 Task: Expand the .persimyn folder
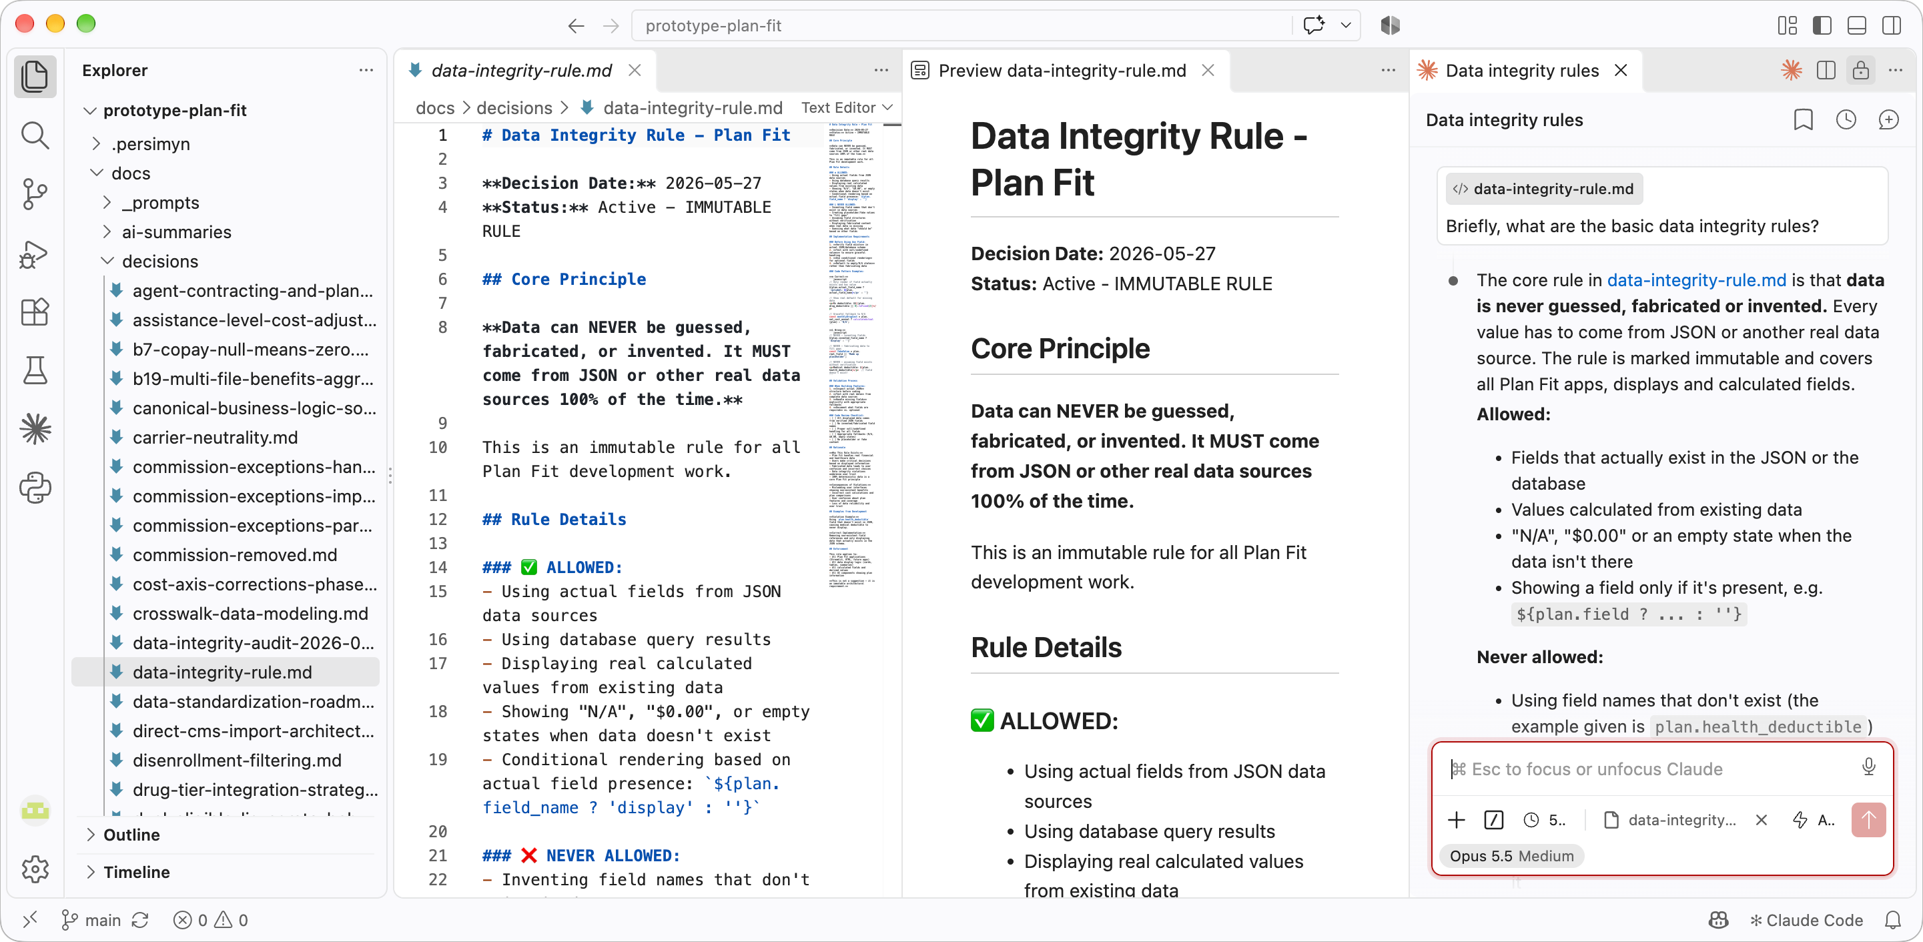pyautogui.click(x=96, y=143)
